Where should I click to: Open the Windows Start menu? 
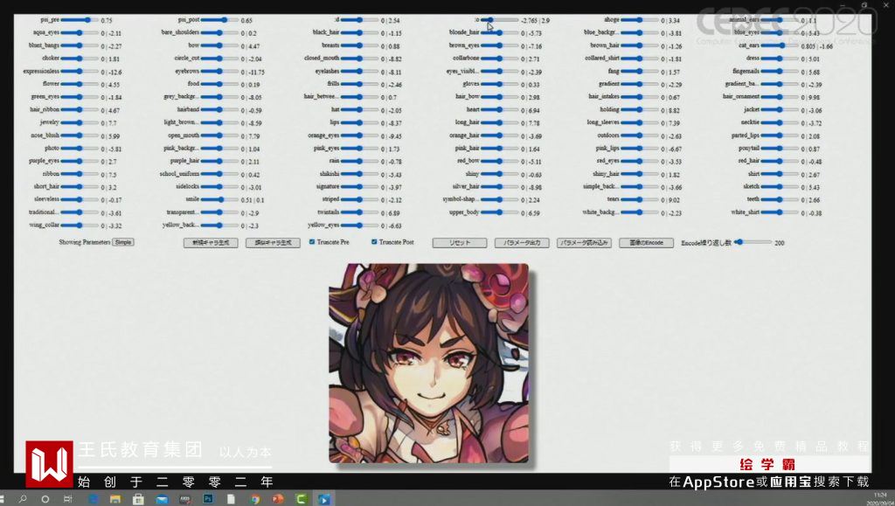click(x=2, y=499)
